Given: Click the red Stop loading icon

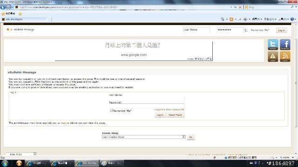Looking at the screenshot, I should 240,7.
